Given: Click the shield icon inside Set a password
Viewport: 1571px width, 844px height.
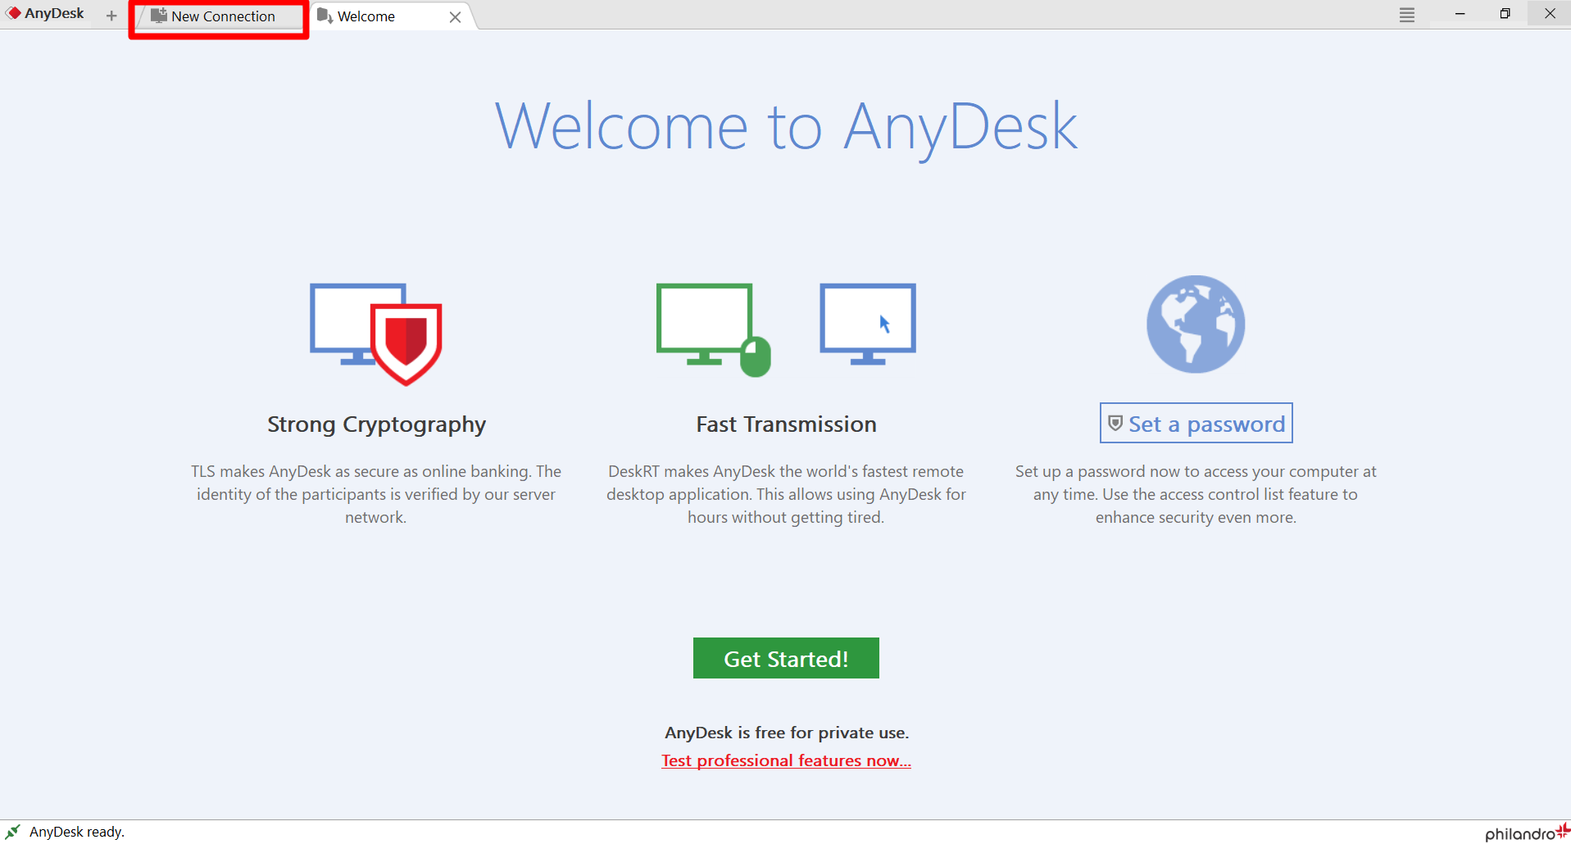Looking at the screenshot, I should (1115, 423).
